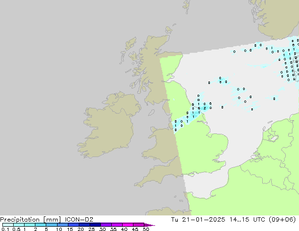Click the lightest cyan 0.1–0.5 mm legend swatch
The image size is (299, 231).
8,225
